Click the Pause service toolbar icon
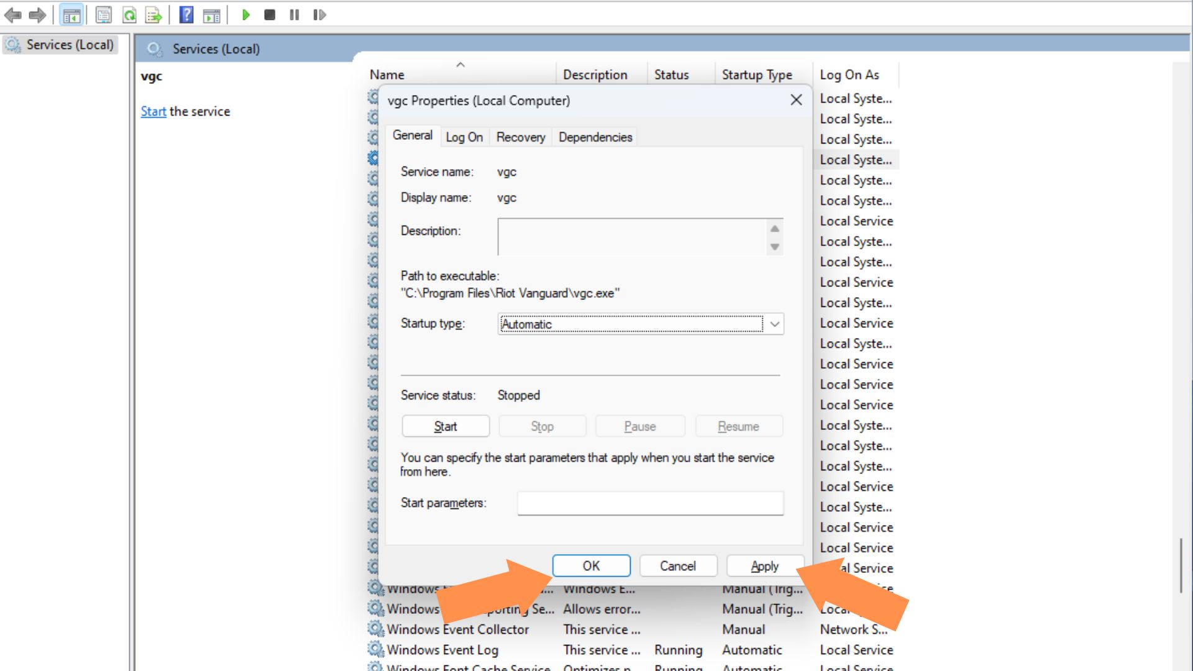The width and height of the screenshot is (1193, 671). 295,15
